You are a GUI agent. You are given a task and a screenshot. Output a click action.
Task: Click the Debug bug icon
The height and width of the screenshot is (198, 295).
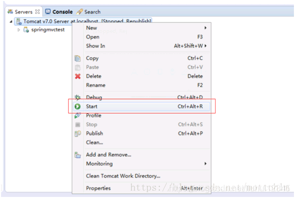pos(77,97)
